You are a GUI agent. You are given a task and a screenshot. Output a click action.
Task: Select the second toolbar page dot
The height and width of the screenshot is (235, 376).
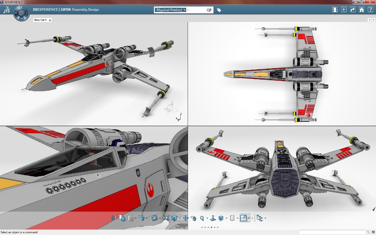coord(205,227)
